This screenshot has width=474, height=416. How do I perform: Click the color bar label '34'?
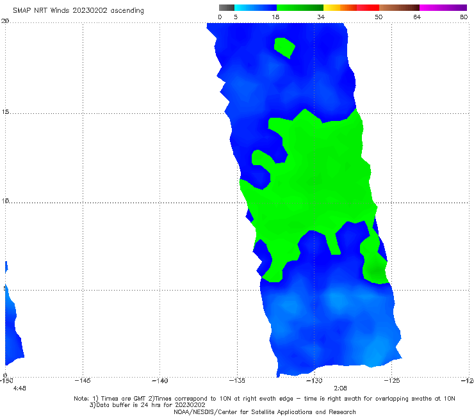321,17
